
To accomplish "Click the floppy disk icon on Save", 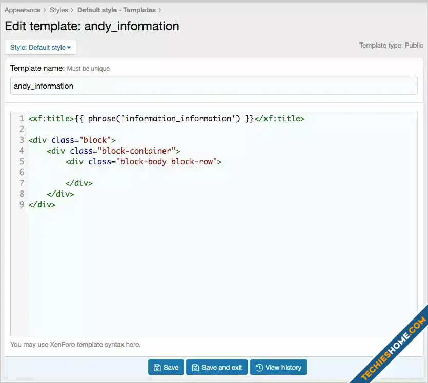I will tap(157, 368).
